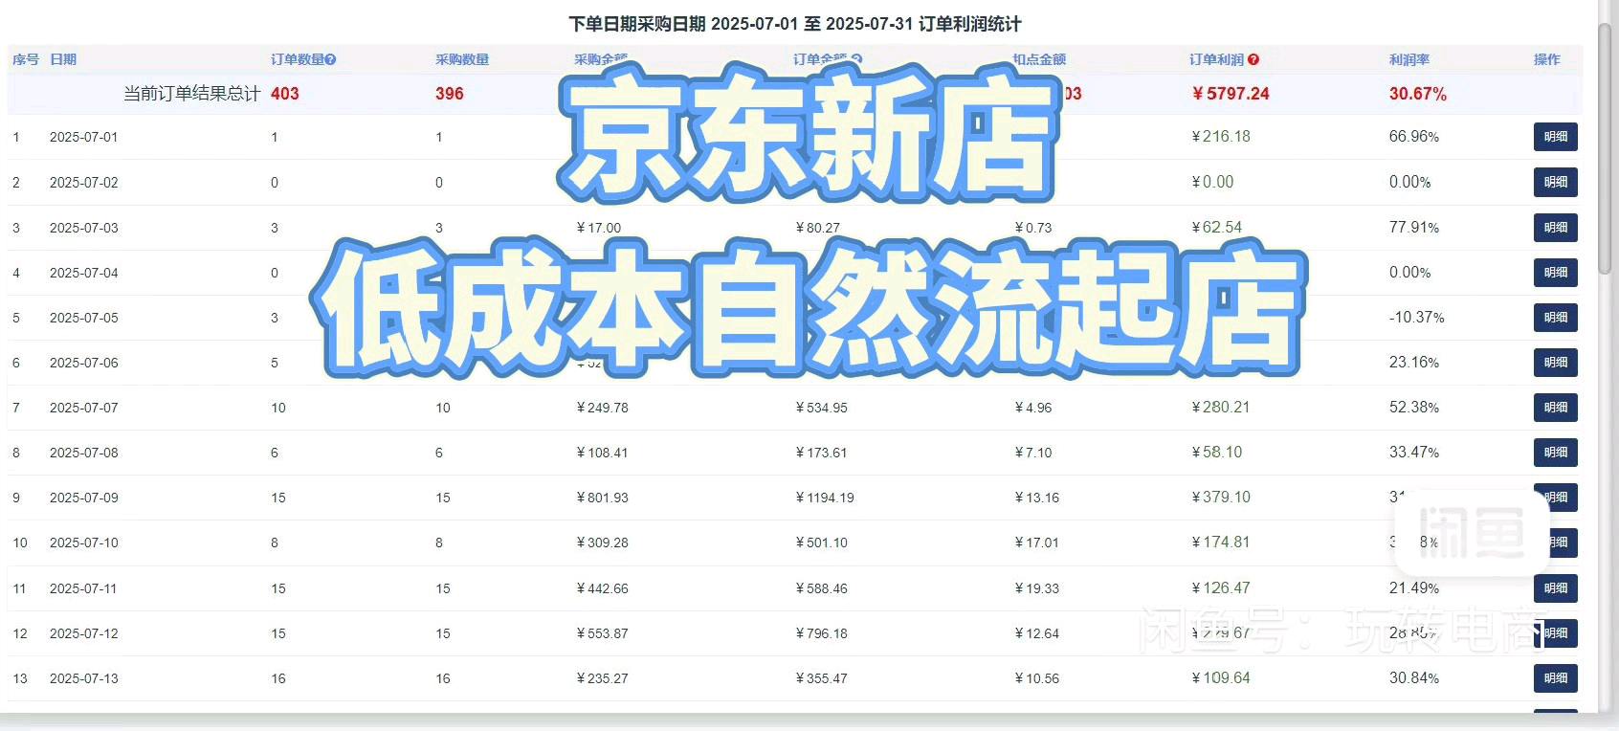Click date cell 2025-07-09

click(x=84, y=498)
